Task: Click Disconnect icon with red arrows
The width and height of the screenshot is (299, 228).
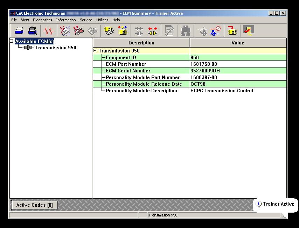Action: click(x=153, y=31)
